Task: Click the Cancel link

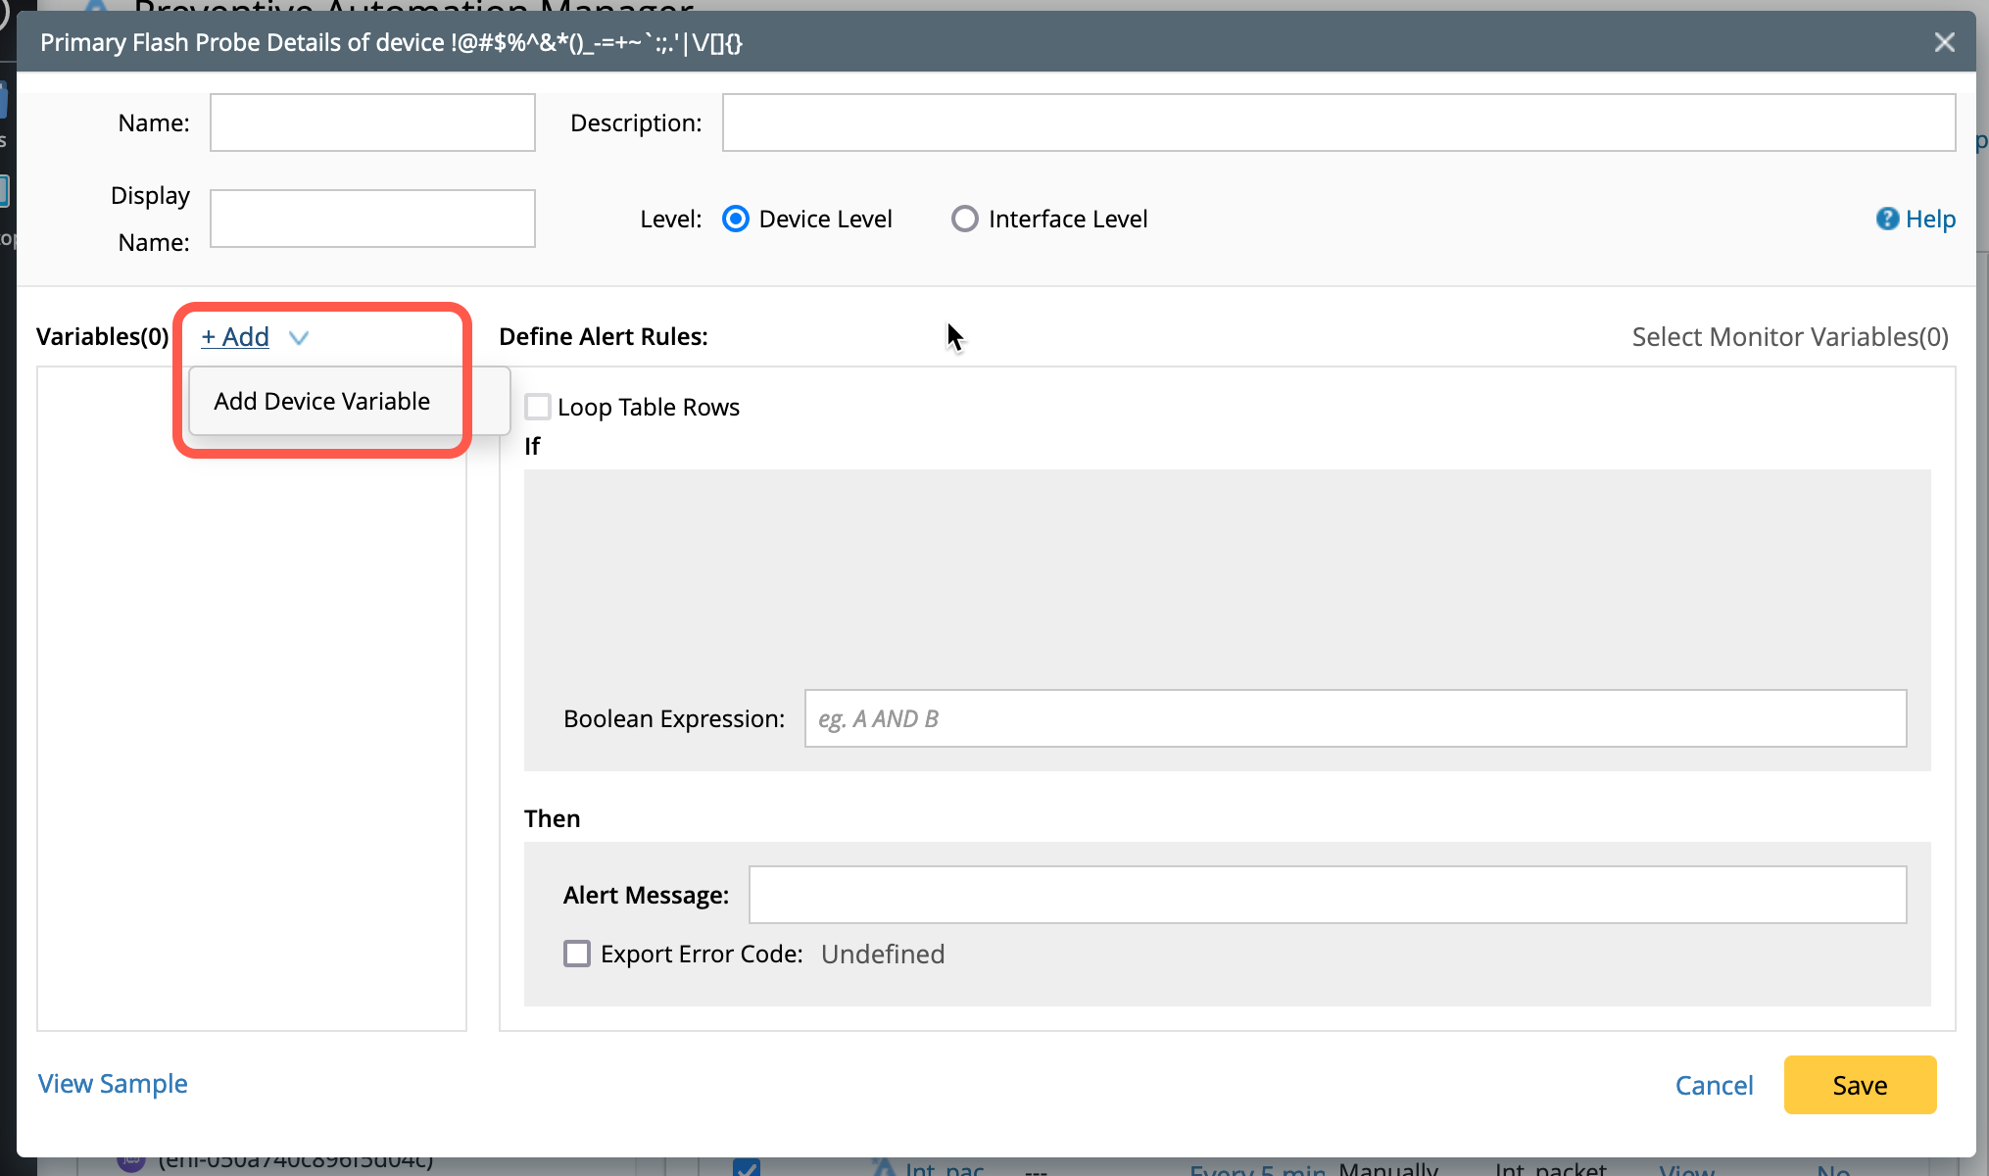Action: tap(1714, 1085)
